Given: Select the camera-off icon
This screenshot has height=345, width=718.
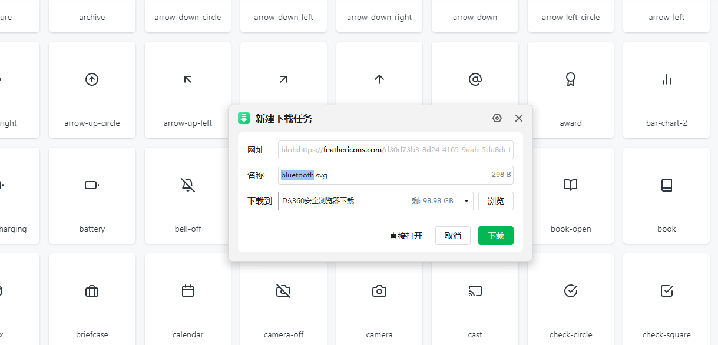Looking at the screenshot, I should pos(283,291).
